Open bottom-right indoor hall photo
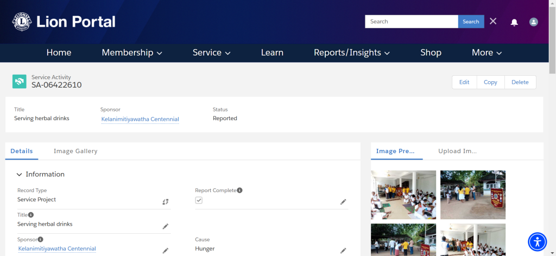 point(473,240)
